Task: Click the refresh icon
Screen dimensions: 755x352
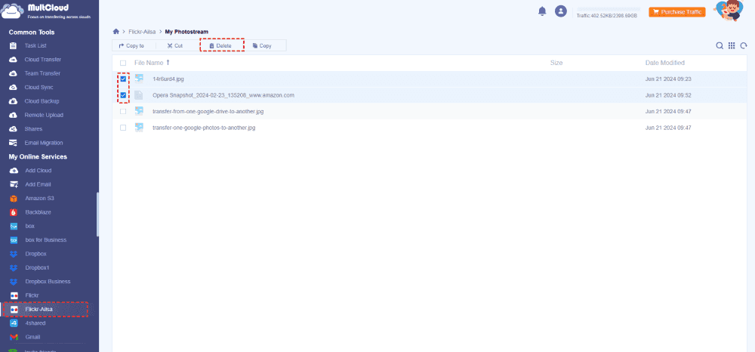Action: 744,46
